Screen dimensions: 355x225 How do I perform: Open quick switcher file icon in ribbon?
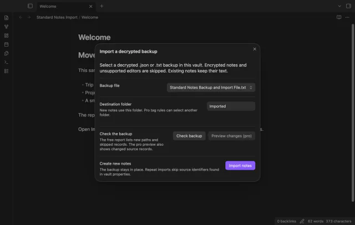(6, 18)
